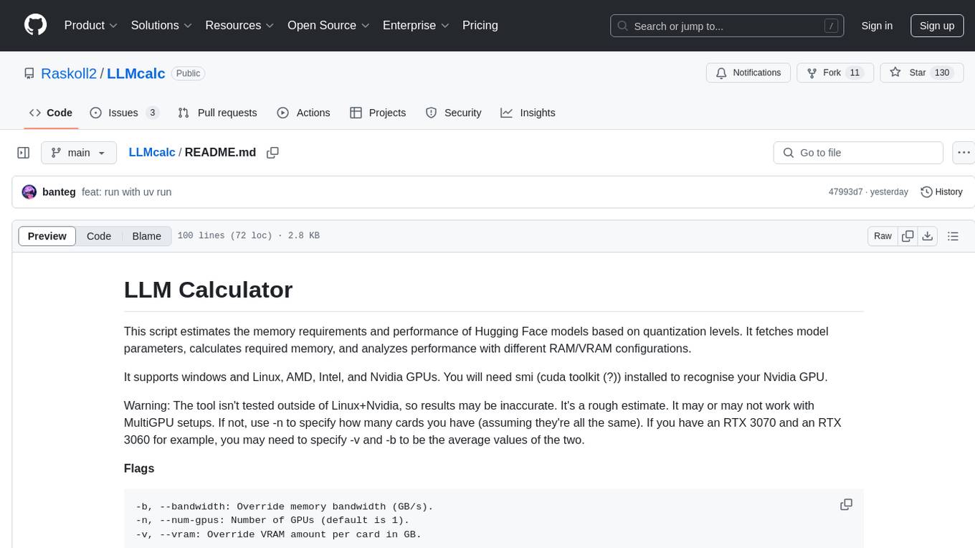Click the --vram flag line
The image size is (975, 548).
[278, 534]
